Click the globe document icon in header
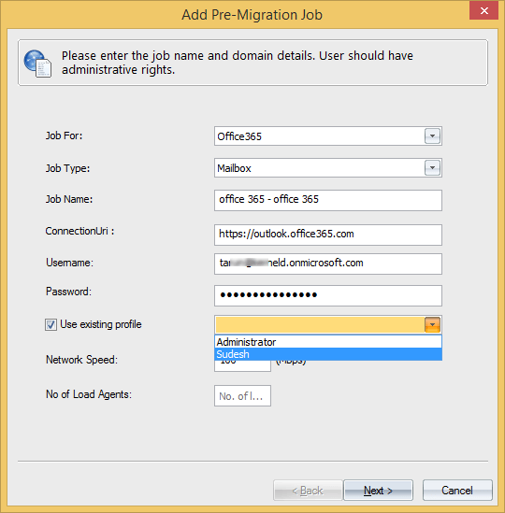 point(37,64)
